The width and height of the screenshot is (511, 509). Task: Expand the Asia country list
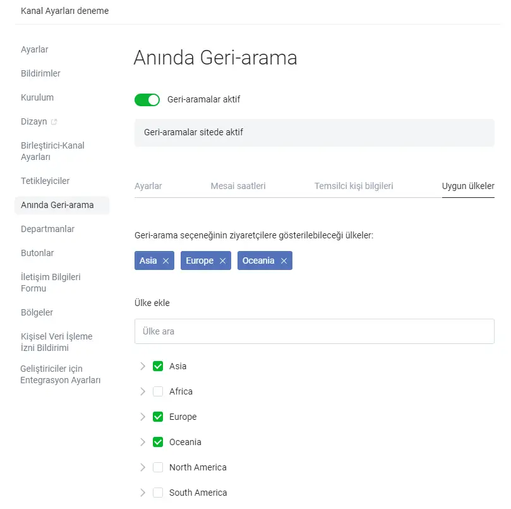143,366
